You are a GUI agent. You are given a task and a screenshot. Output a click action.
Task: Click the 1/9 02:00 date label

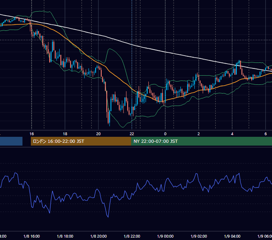click(x=199, y=236)
